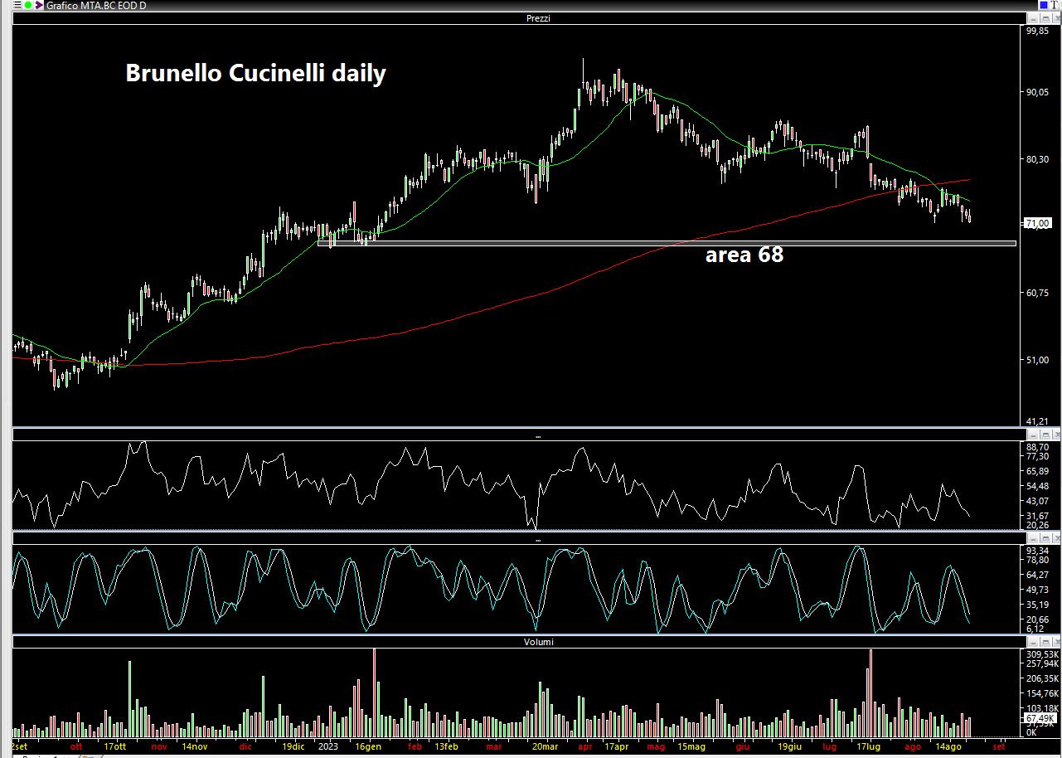Click the red 'nov' month label
The image size is (1062, 758).
click(x=160, y=746)
